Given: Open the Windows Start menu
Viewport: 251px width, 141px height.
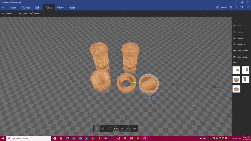Looking at the screenshot, I should (x=3, y=138).
